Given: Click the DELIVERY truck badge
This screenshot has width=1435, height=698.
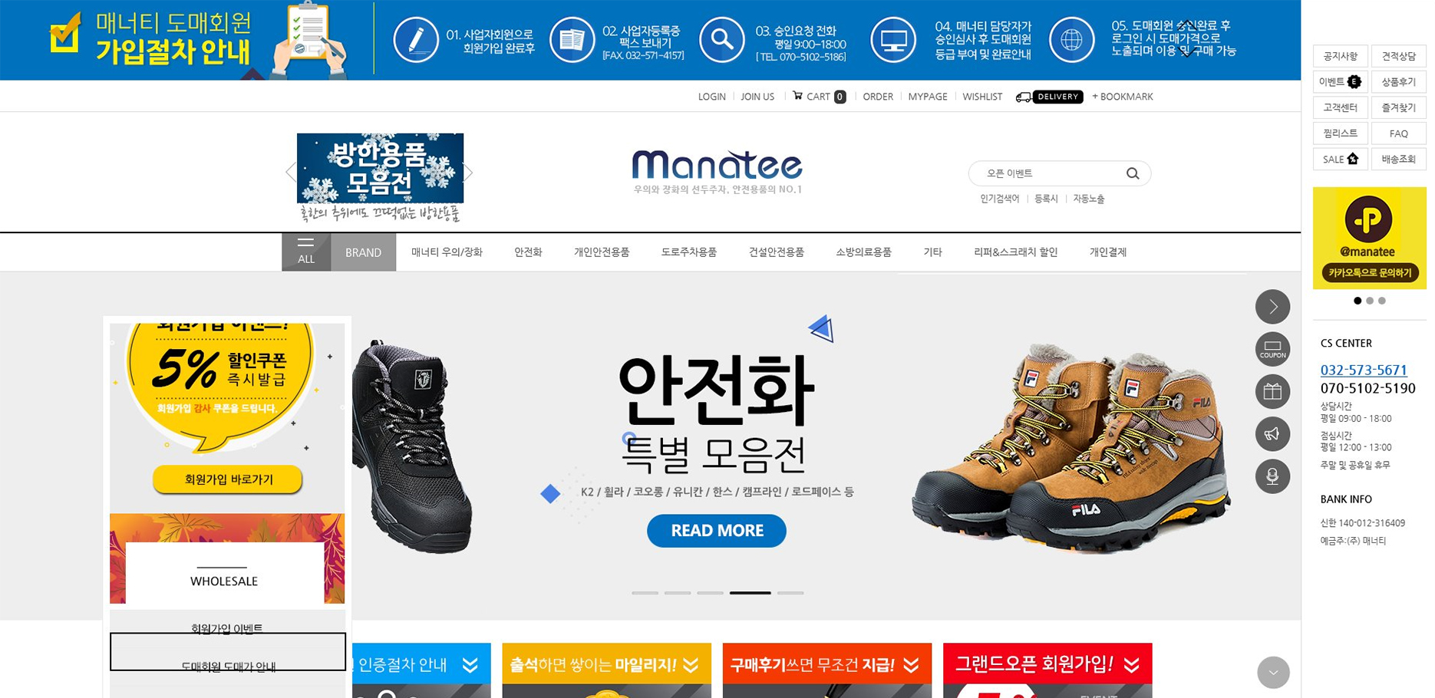Looking at the screenshot, I should tap(1049, 97).
